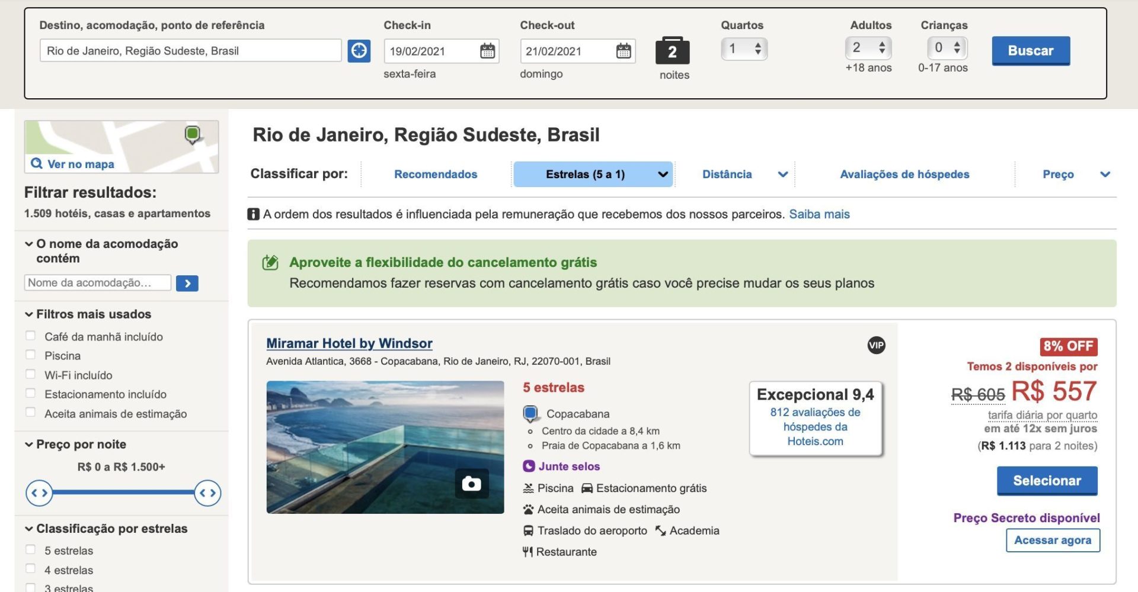Click the Junte selos purple icon
The image size is (1138, 592).
[x=529, y=466]
